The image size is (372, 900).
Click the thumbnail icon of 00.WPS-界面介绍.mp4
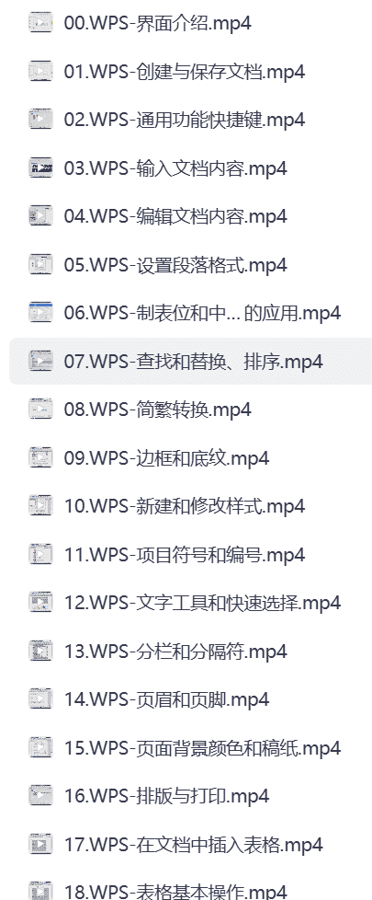click(x=40, y=23)
